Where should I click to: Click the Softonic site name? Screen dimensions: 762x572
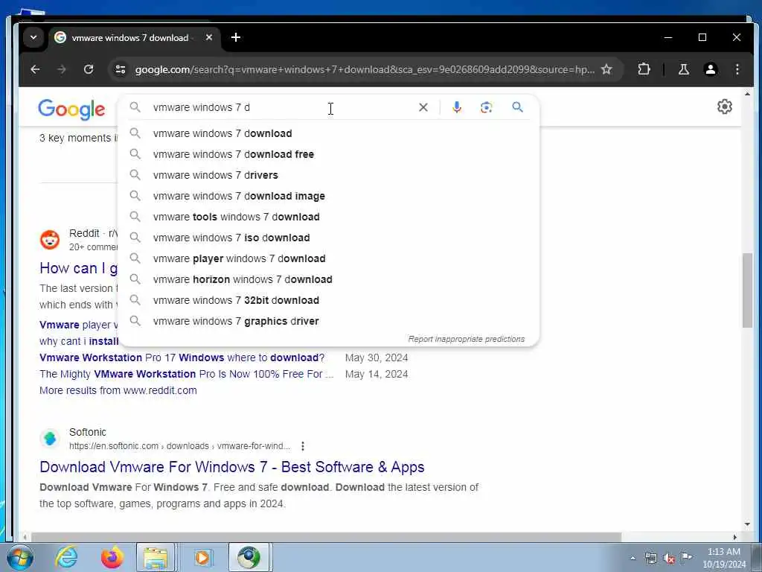tap(88, 432)
